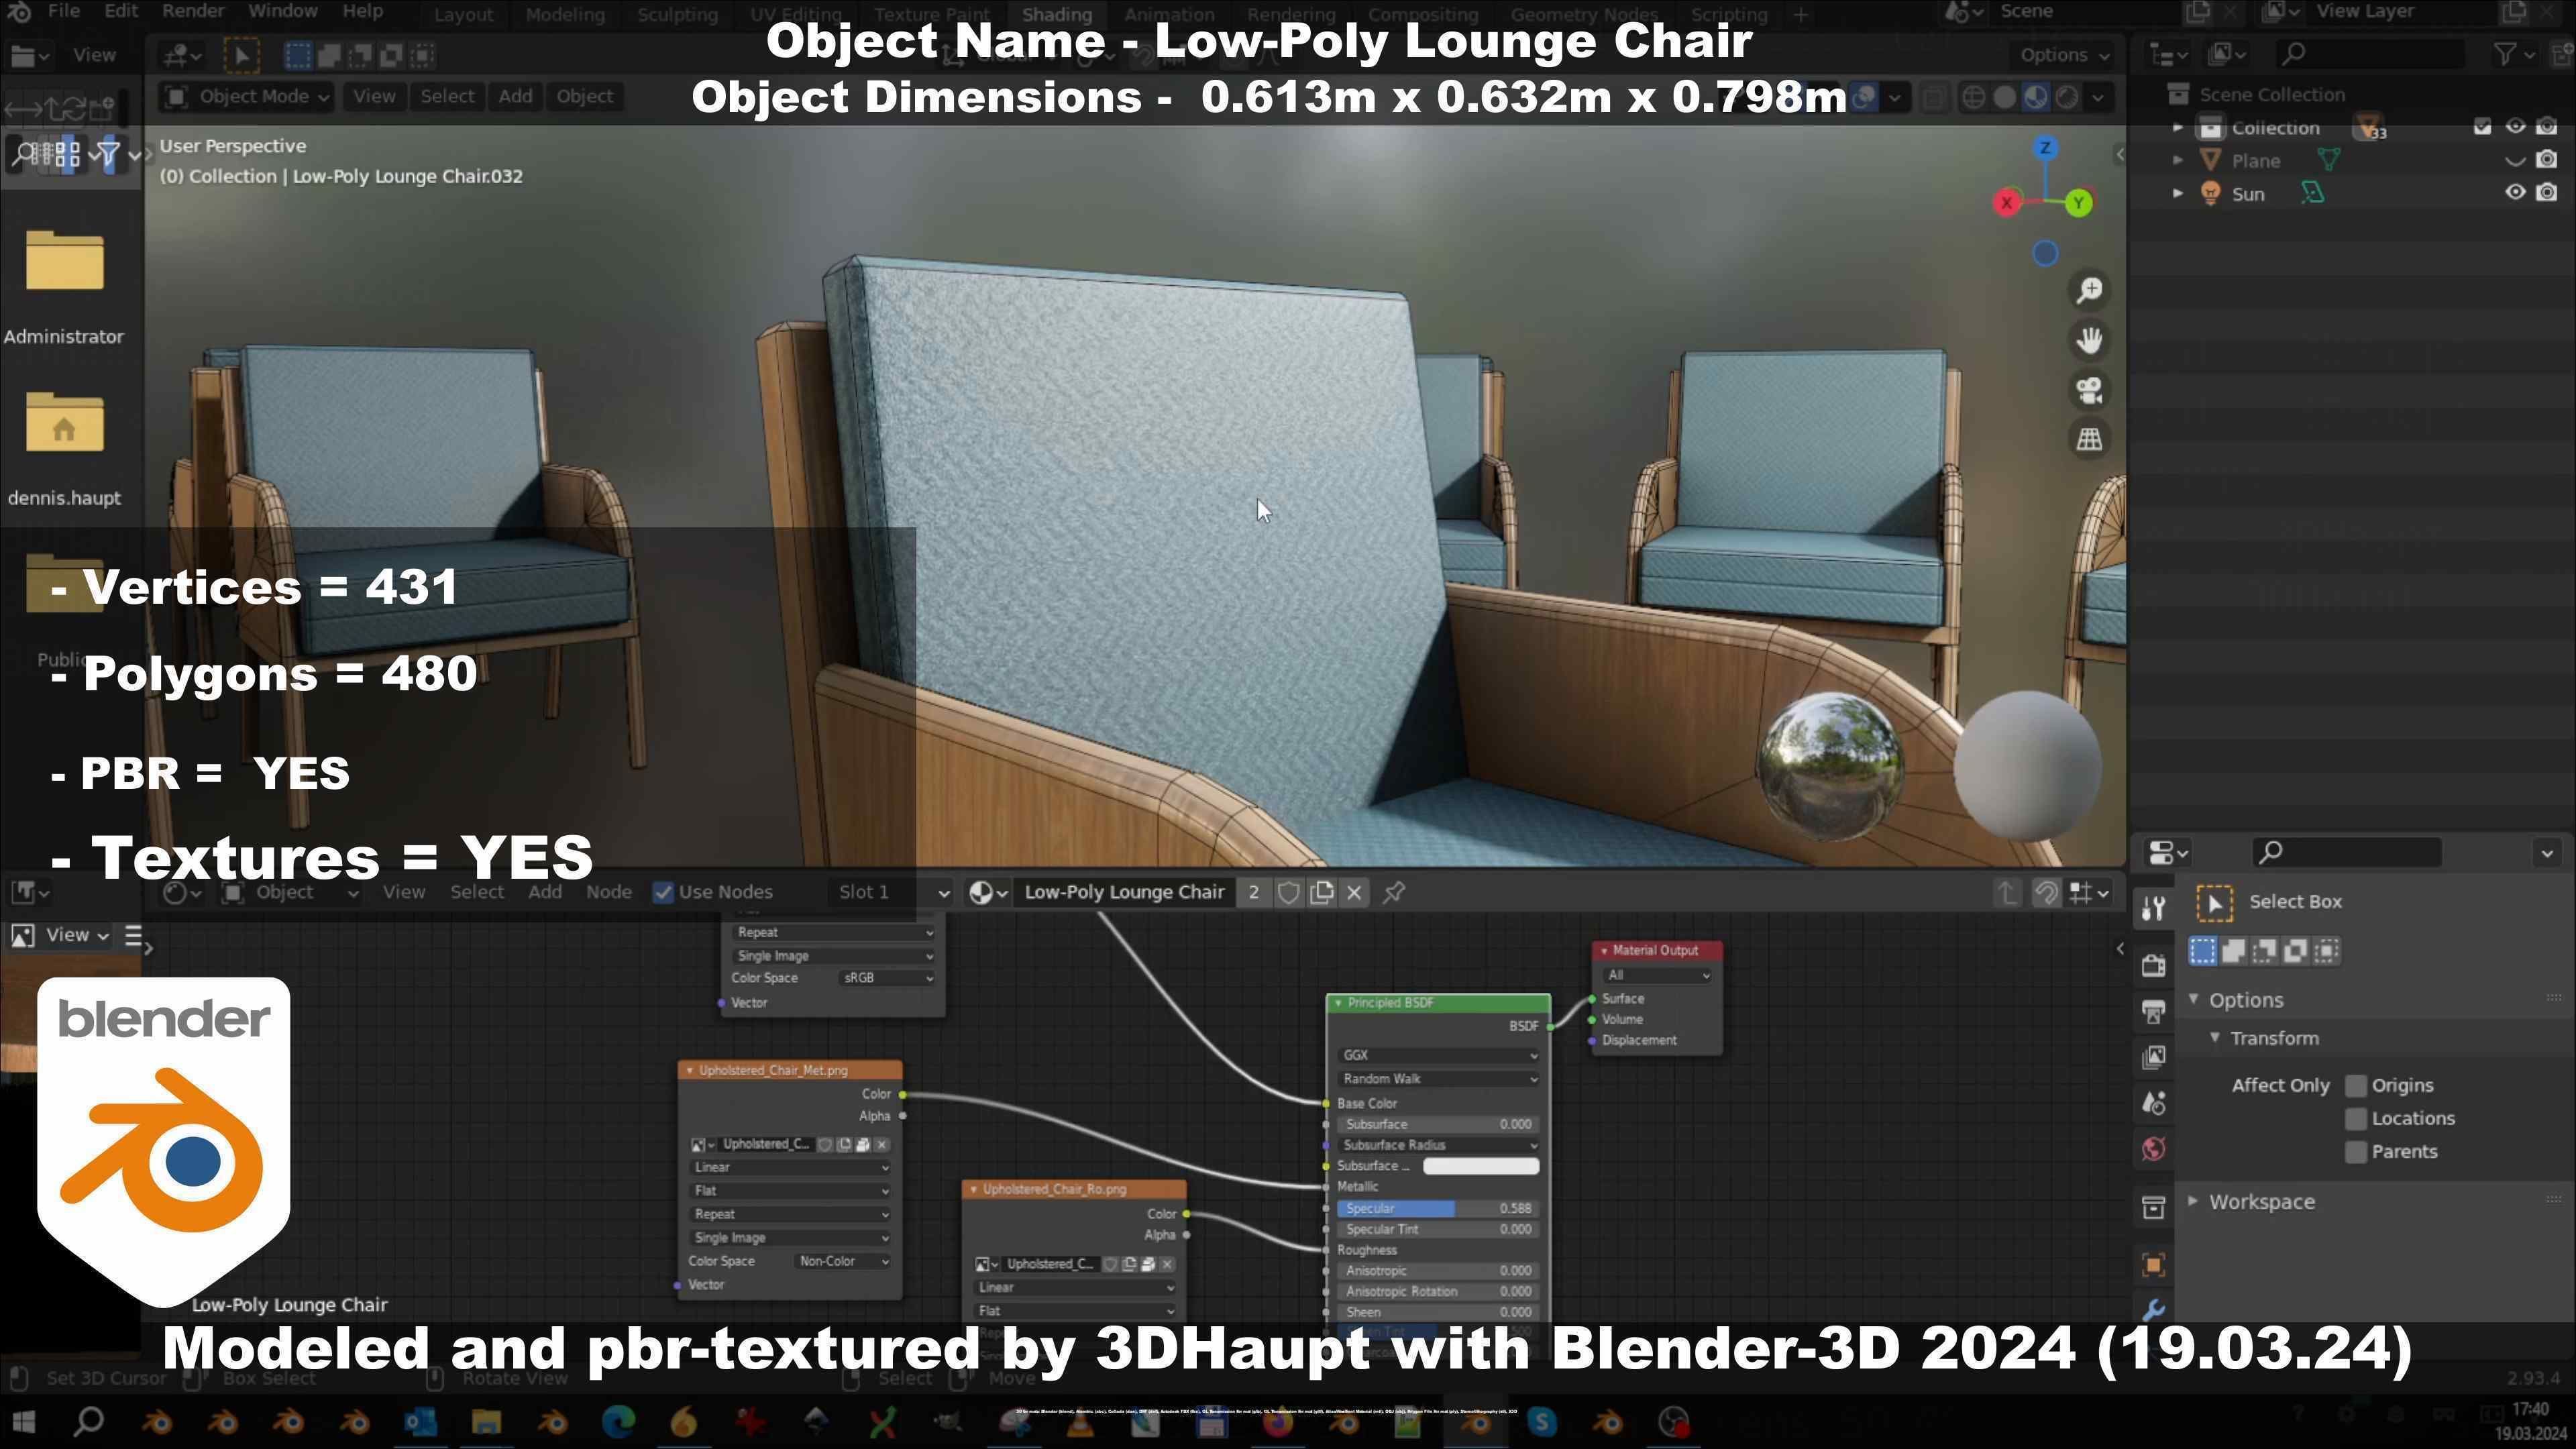
Task: Check Affect Only Origins
Action: click(2356, 1086)
